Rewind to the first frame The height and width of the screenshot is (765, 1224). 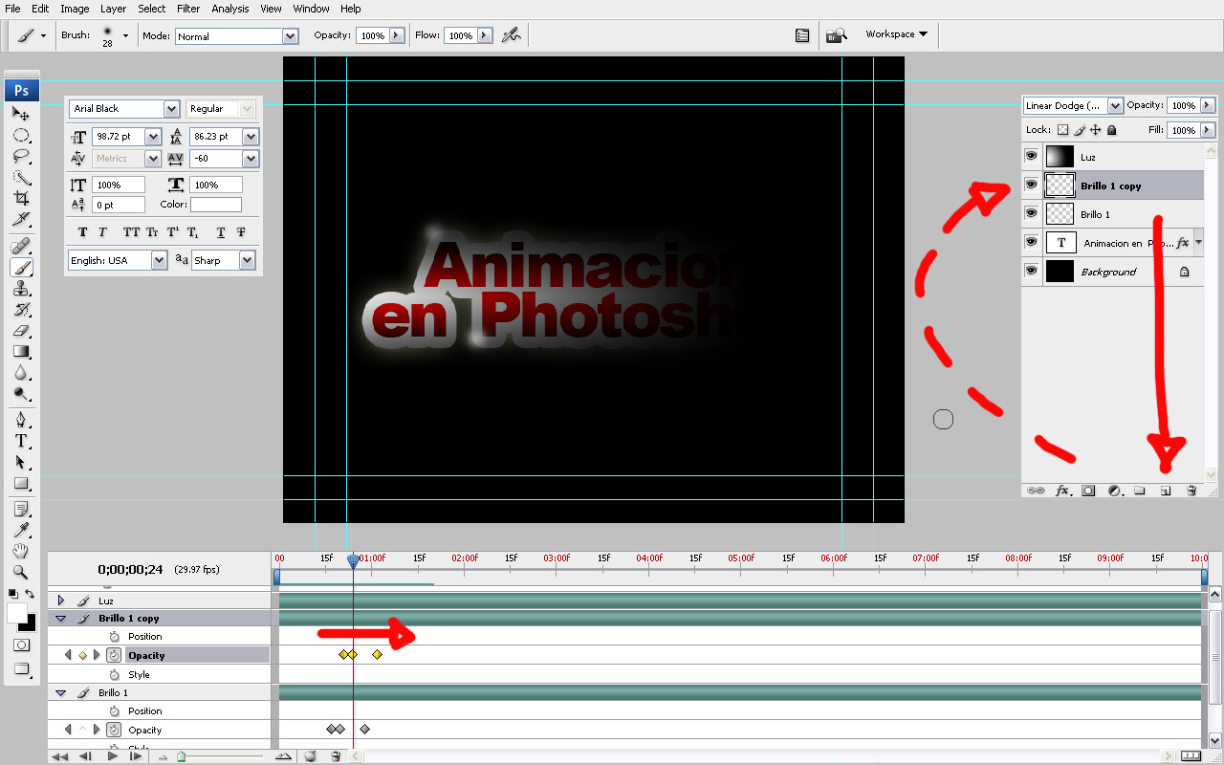coord(60,756)
